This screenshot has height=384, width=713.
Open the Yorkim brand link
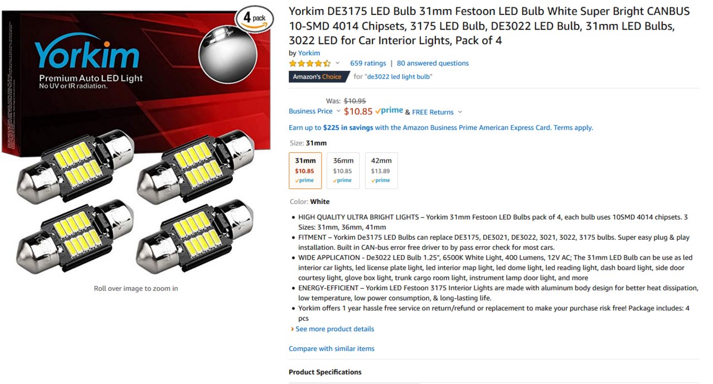[309, 54]
